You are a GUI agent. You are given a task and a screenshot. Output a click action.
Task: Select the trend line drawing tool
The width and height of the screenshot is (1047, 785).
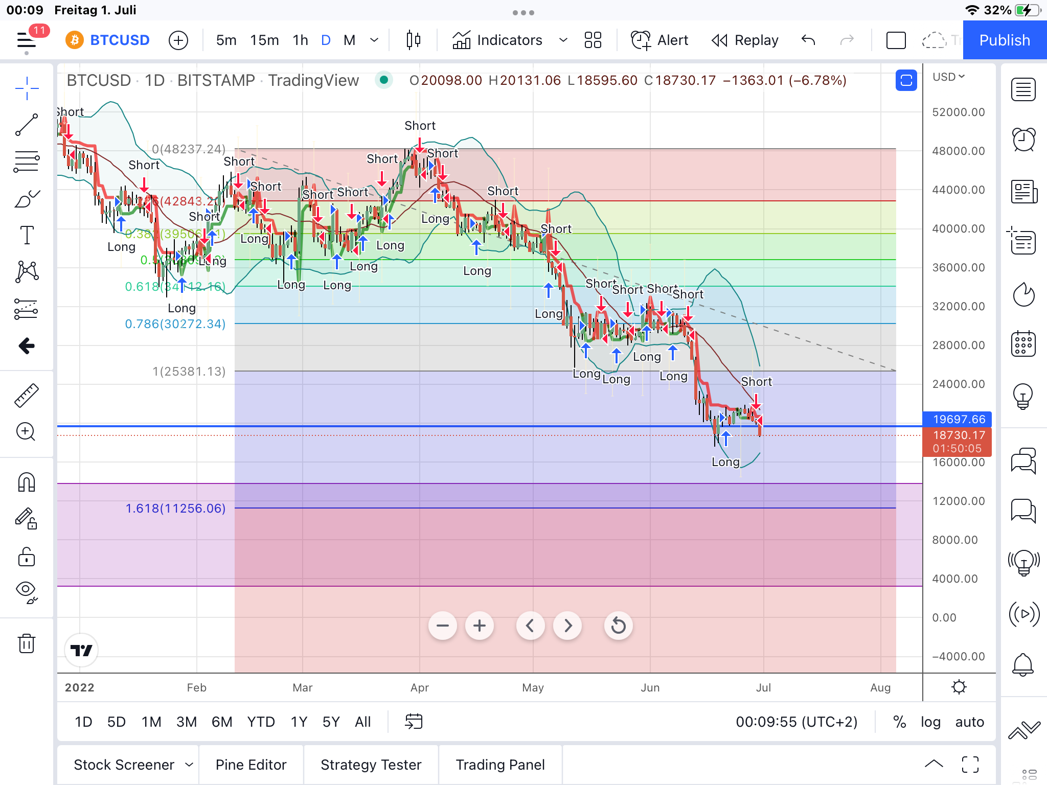point(27,125)
